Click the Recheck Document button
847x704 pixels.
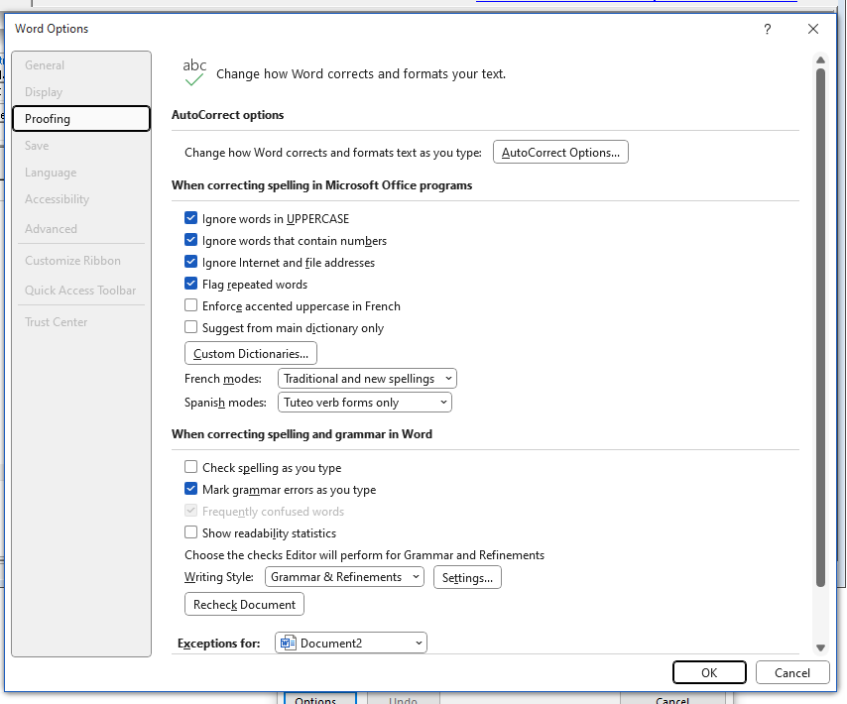(x=244, y=604)
